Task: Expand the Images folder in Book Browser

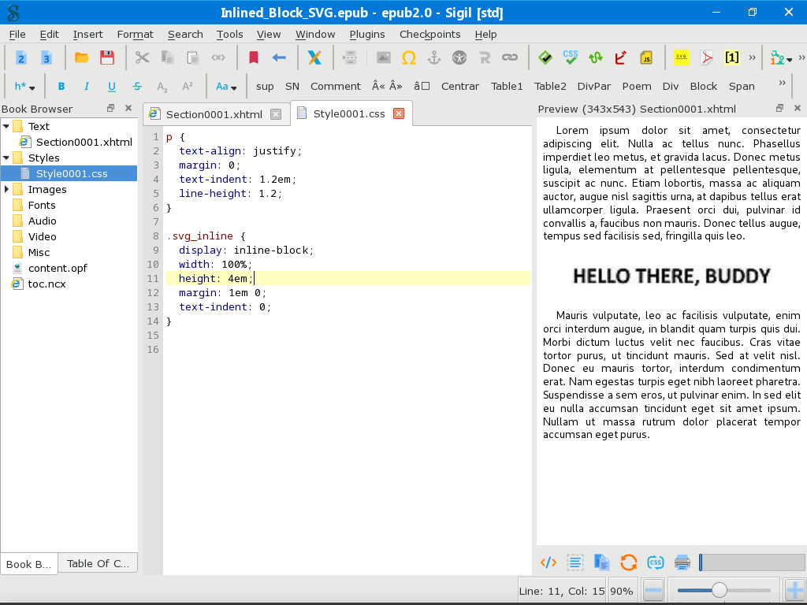Action: coord(7,190)
